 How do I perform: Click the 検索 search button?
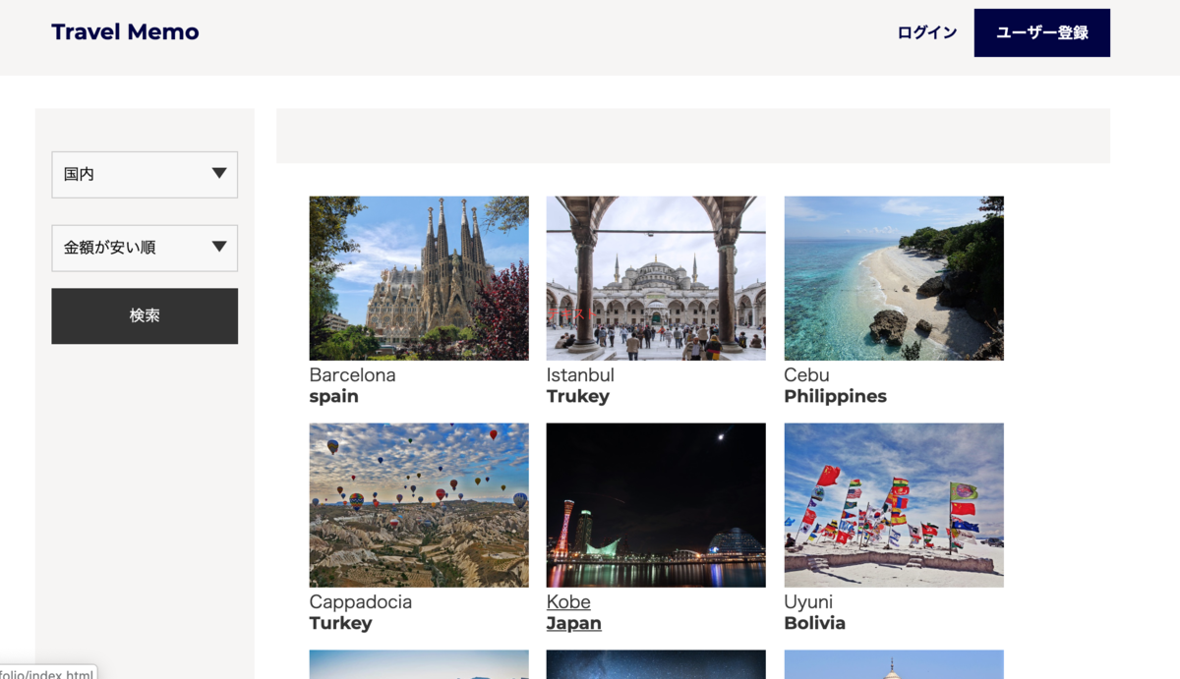point(145,315)
